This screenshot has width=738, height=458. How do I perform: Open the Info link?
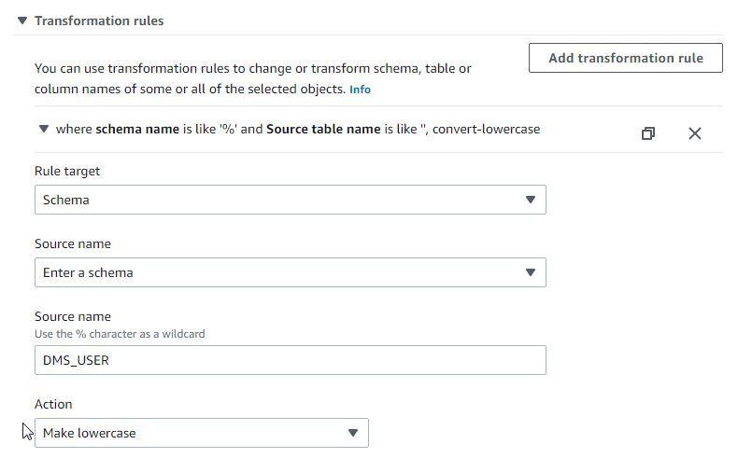360,90
